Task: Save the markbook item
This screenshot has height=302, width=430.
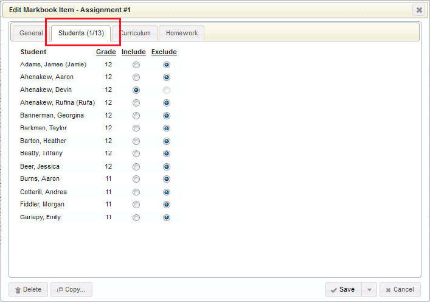Action: coord(343,290)
